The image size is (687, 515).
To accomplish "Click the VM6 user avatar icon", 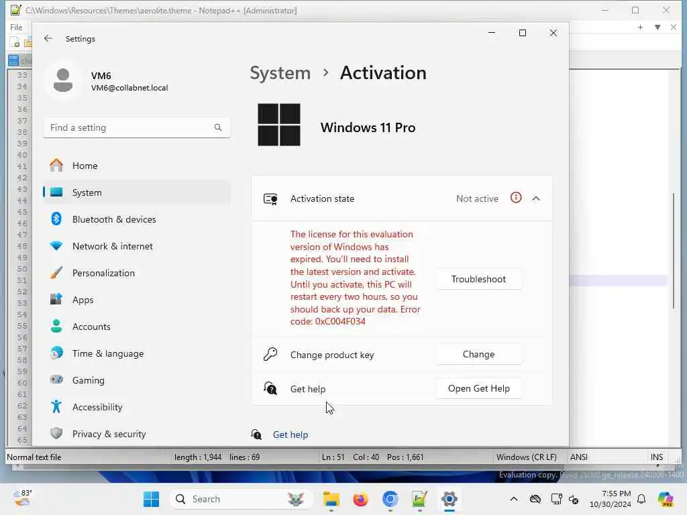I will click(x=63, y=80).
